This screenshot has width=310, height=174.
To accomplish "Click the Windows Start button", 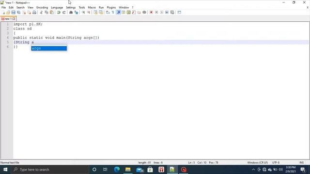I will (x=5, y=170).
